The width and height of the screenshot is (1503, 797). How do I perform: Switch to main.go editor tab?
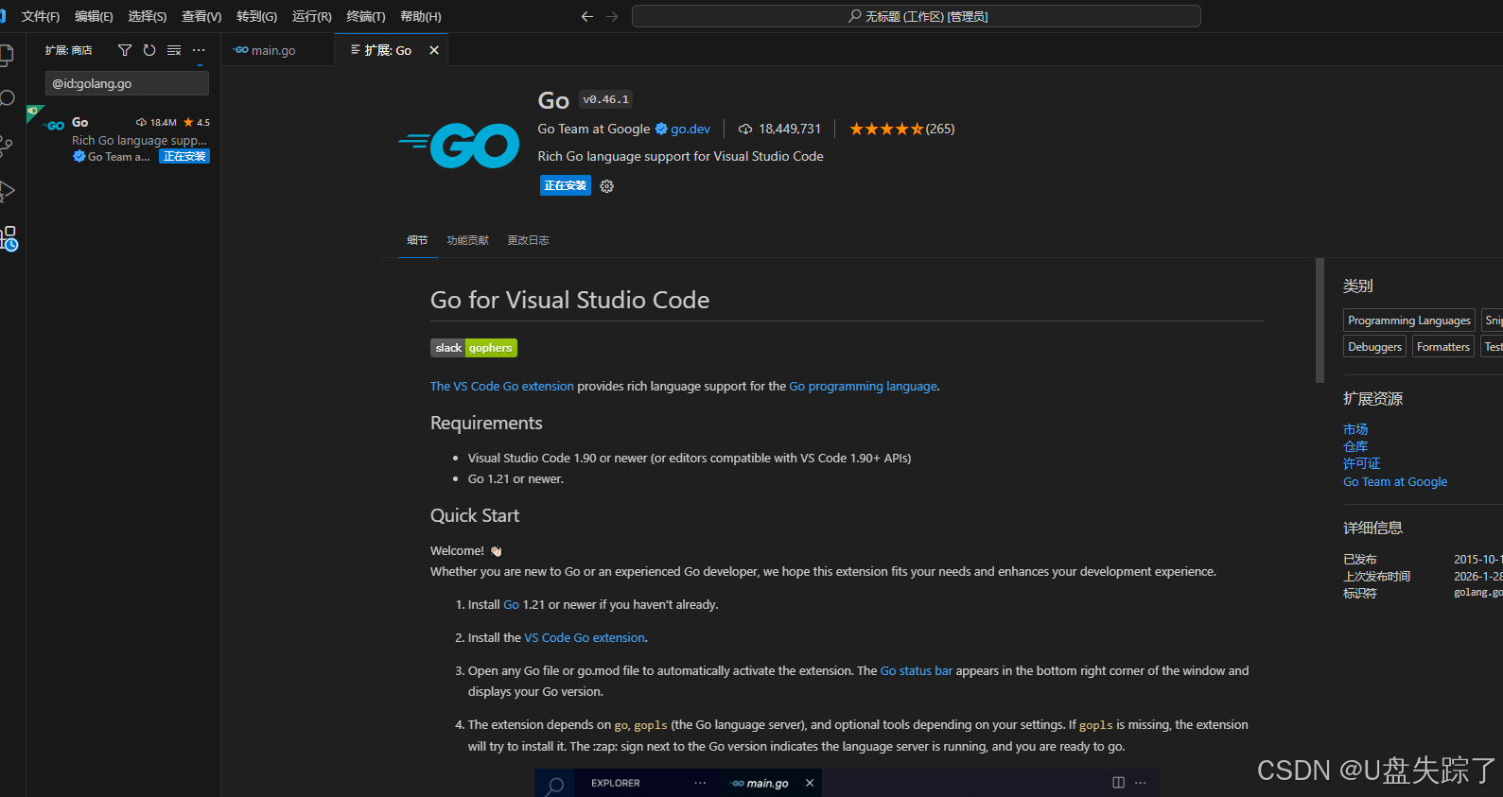tap(272, 50)
